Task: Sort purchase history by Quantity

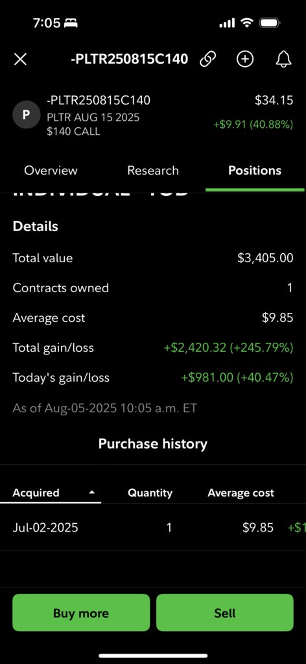Action: pos(150,493)
